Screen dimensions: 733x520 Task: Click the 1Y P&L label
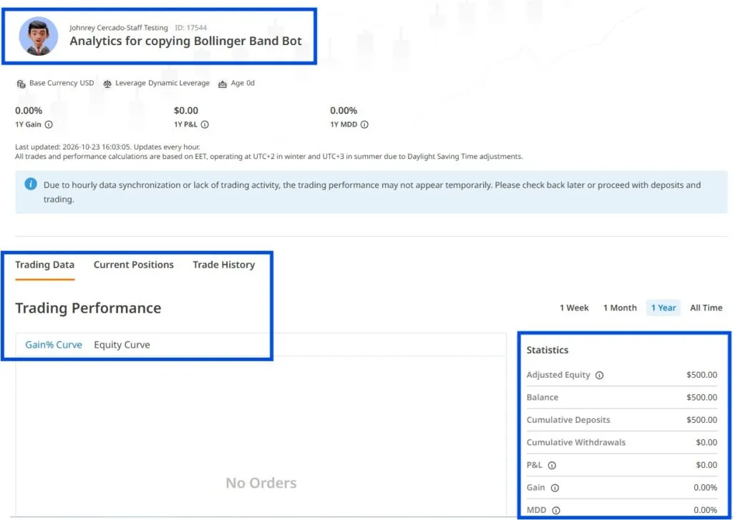point(185,124)
